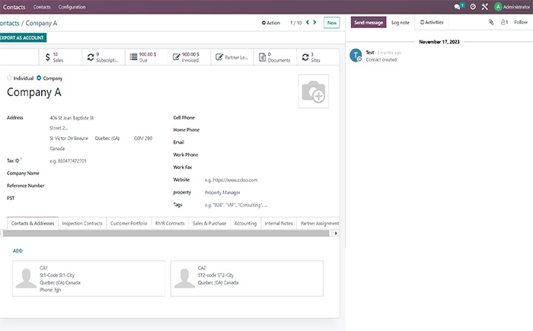The height and width of the screenshot is (331, 533).
Task: Switch to Sales & Purchase tab
Action: coord(209,223)
